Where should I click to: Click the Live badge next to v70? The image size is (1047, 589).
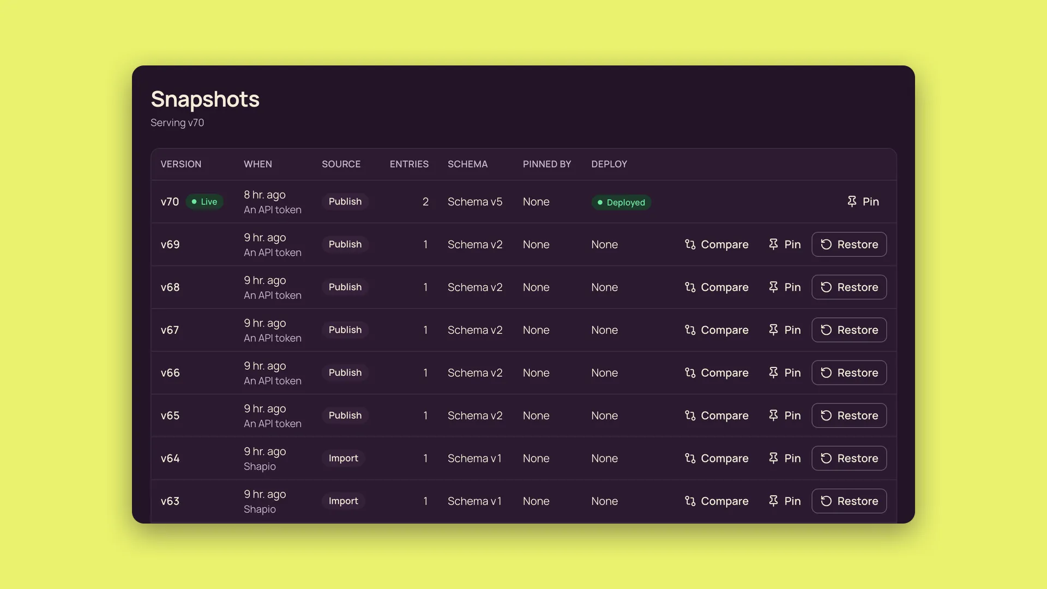[204, 202]
